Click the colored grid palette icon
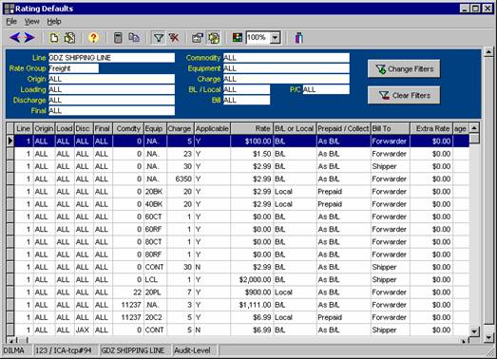Screen dimensions: 497x359 point(237,38)
